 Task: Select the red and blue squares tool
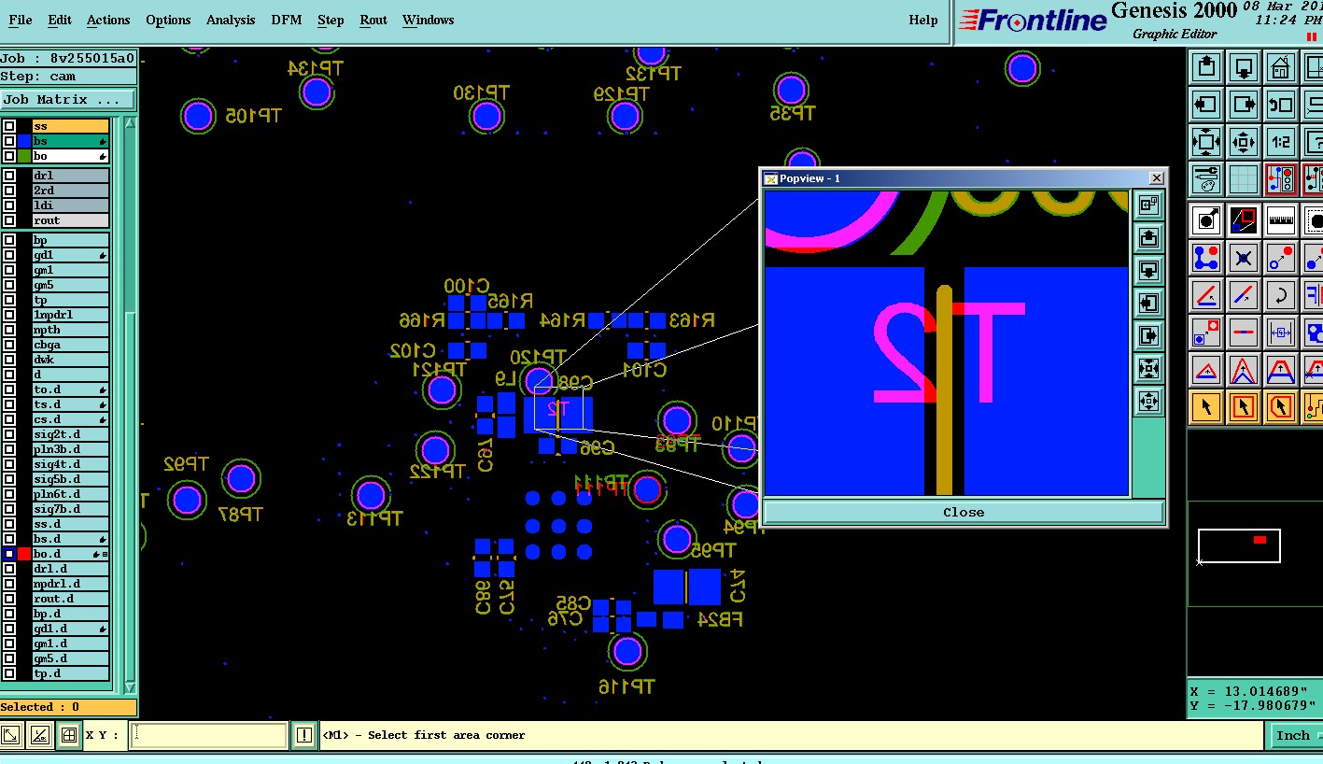coord(1244,220)
